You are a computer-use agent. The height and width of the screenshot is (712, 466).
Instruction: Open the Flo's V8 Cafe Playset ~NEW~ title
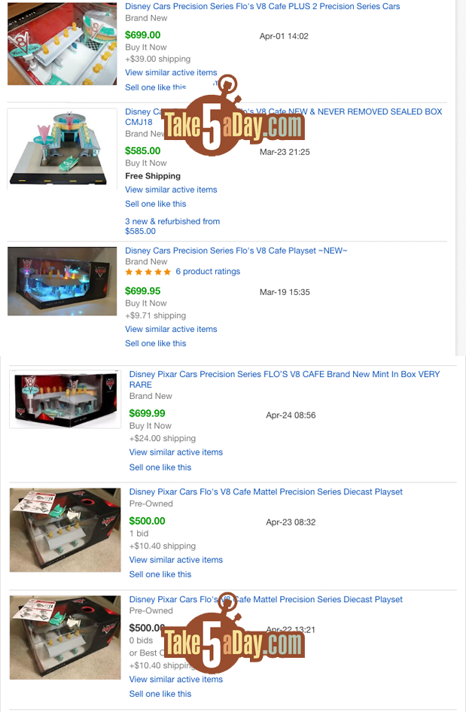click(236, 251)
